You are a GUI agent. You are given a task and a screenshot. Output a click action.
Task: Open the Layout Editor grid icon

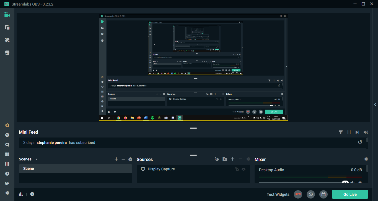pyautogui.click(x=7, y=154)
